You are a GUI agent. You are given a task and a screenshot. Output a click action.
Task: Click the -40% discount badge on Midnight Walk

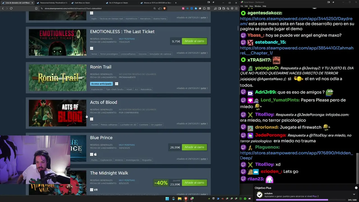161,183
